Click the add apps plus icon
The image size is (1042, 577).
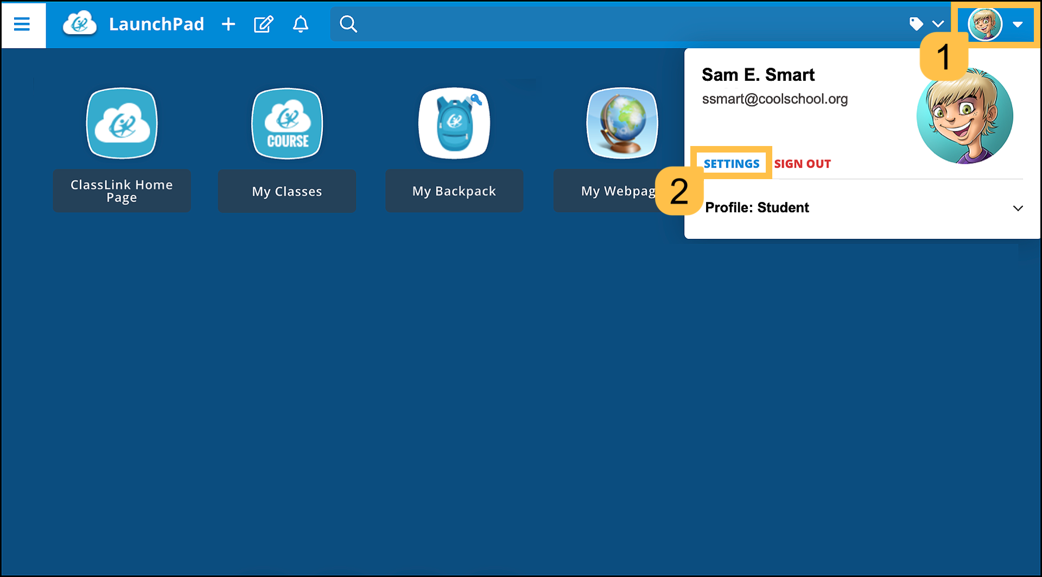228,24
